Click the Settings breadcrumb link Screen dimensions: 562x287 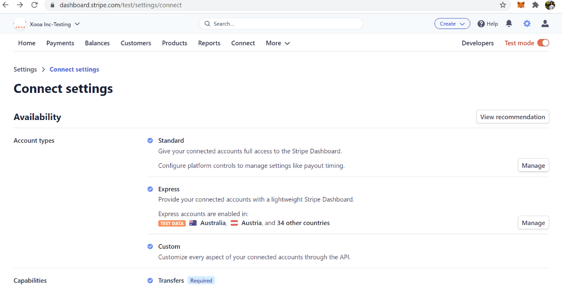click(25, 69)
